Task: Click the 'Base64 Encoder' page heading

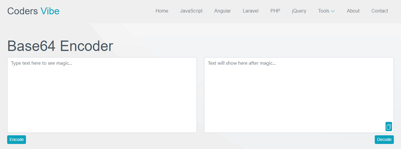Action: click(60, 46)
